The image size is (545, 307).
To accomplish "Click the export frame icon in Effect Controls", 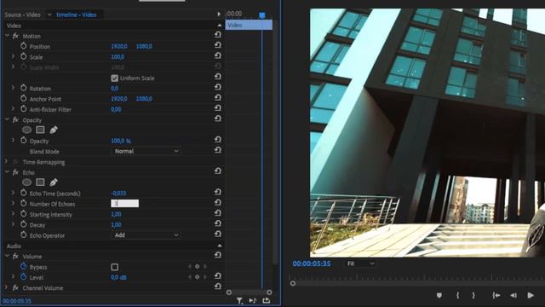I will coord(267,300).
